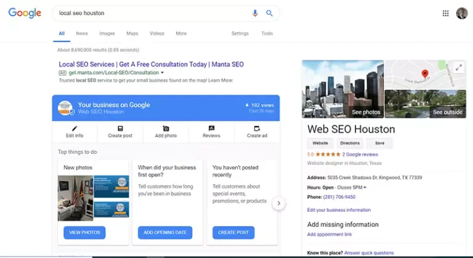
Task: Click the Save button
Action: pyautogui.click(x=379, y=143)
